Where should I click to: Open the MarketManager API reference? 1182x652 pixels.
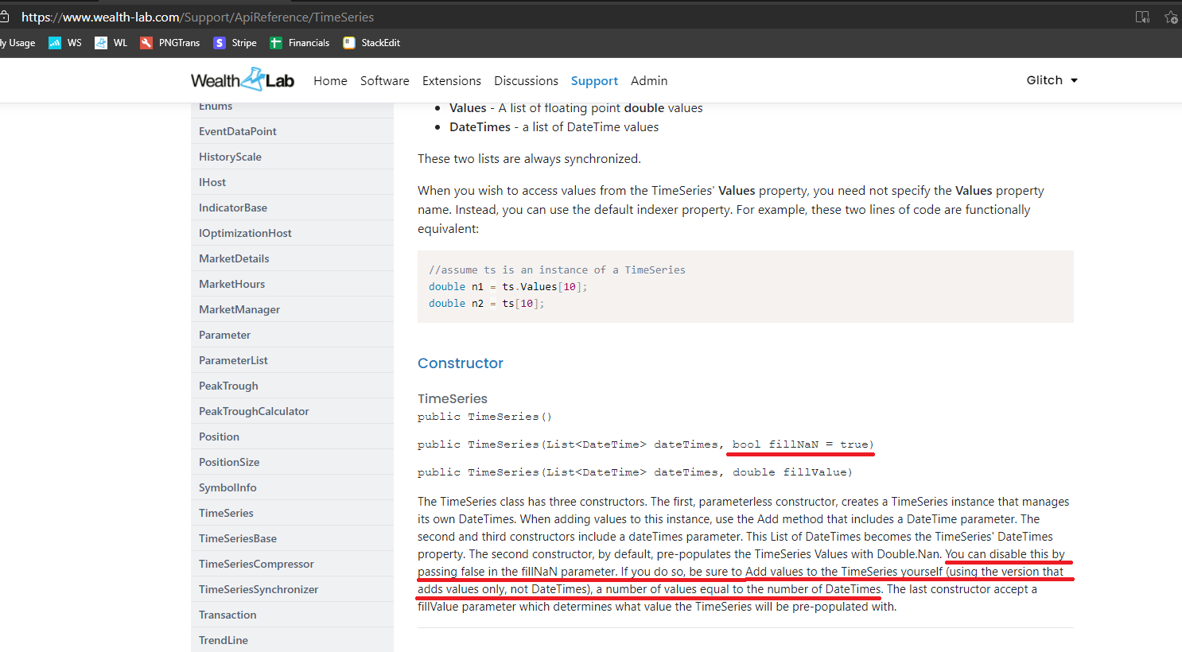239,309
